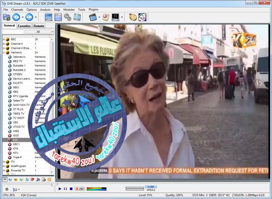Image resolution: width=272 pixels, height=199 pixels.
Task: Click the channel search input field
Action: (13, 32)
